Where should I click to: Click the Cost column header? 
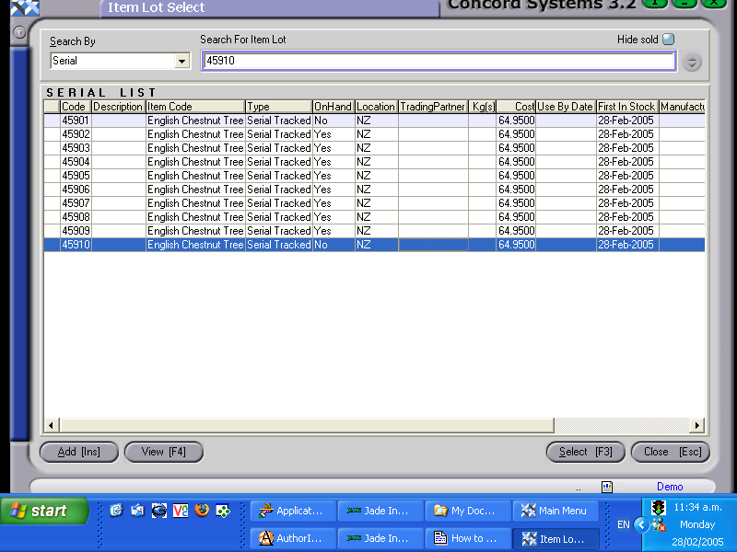516,106
